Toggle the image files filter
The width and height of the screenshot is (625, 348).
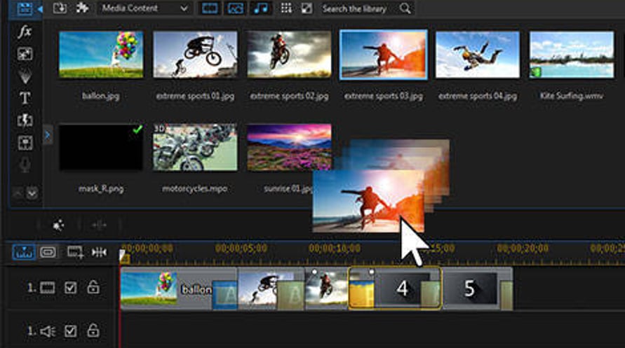pos(235,8)
